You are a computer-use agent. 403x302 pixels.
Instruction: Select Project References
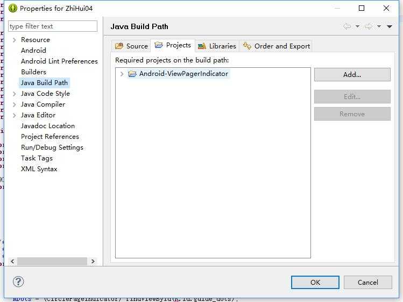point(50,137)
